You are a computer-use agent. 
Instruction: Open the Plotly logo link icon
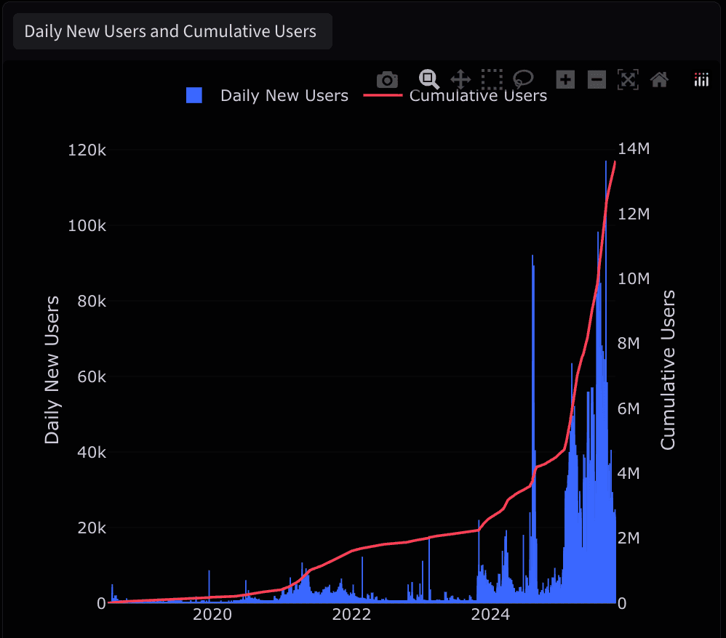pos(701,79)
